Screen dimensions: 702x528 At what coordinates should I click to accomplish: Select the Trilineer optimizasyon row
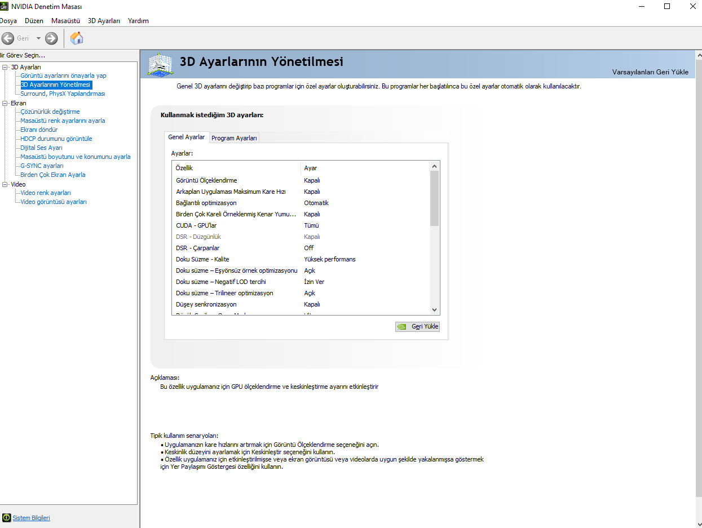click(301, 293)
